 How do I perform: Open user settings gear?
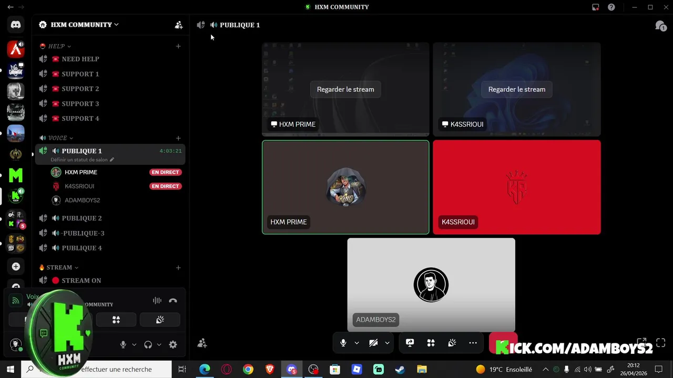(x=173, y=344)
